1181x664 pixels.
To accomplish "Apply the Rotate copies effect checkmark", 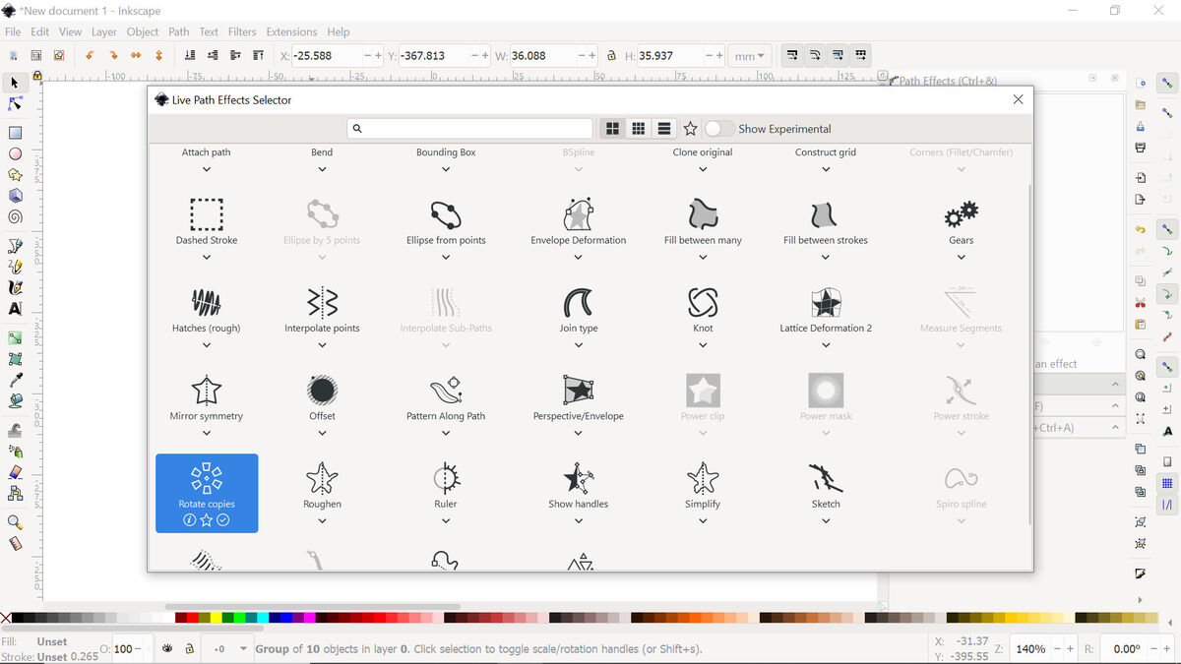I will pyautogui.click(x=223, y=520).
